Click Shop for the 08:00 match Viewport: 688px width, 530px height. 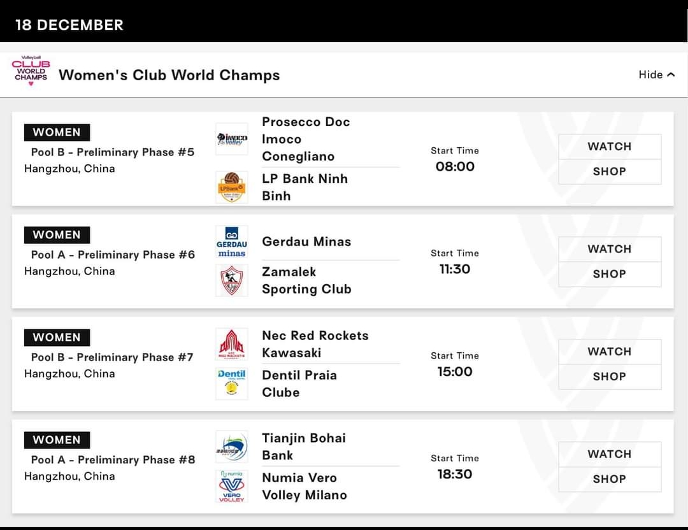pos(610,171)
